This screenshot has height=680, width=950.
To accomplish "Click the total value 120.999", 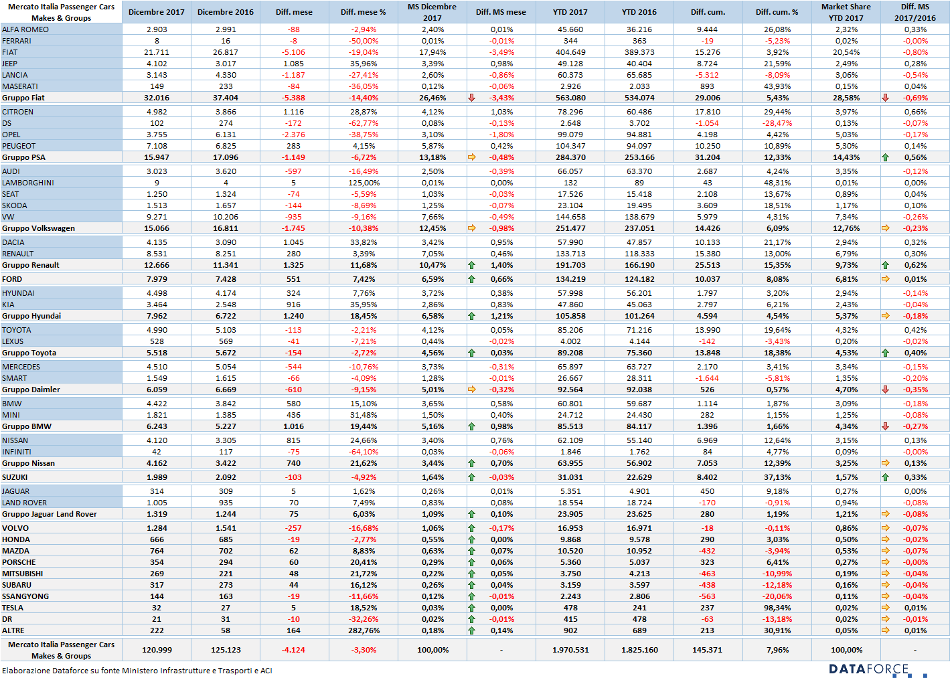I will point(157,650).
